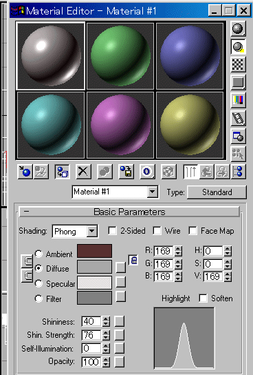Image resolution: width=253 pixels, height=375 pixels.
Task: Select the Specular radio button
Action: (38, 283)
